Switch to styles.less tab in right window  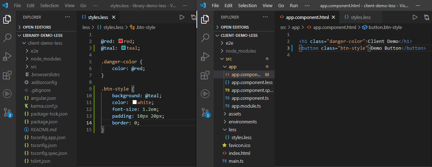[360, 17]
